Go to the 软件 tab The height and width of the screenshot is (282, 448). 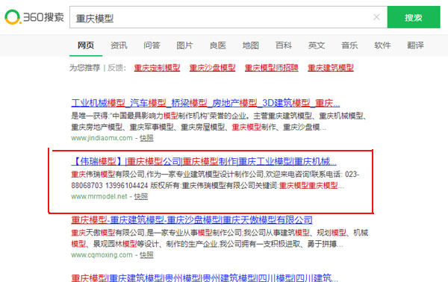(382, 46)
